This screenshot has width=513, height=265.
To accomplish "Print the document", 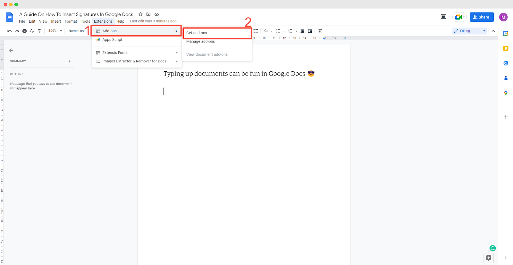I will point(24,31).
